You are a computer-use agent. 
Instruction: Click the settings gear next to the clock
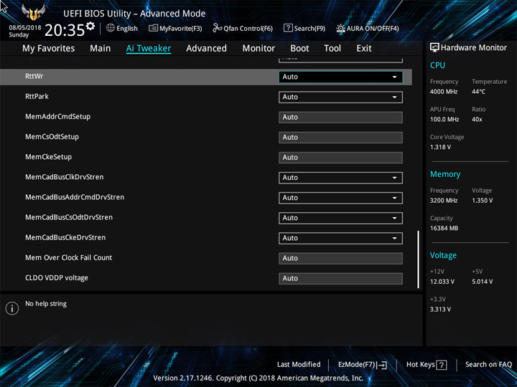90,26
